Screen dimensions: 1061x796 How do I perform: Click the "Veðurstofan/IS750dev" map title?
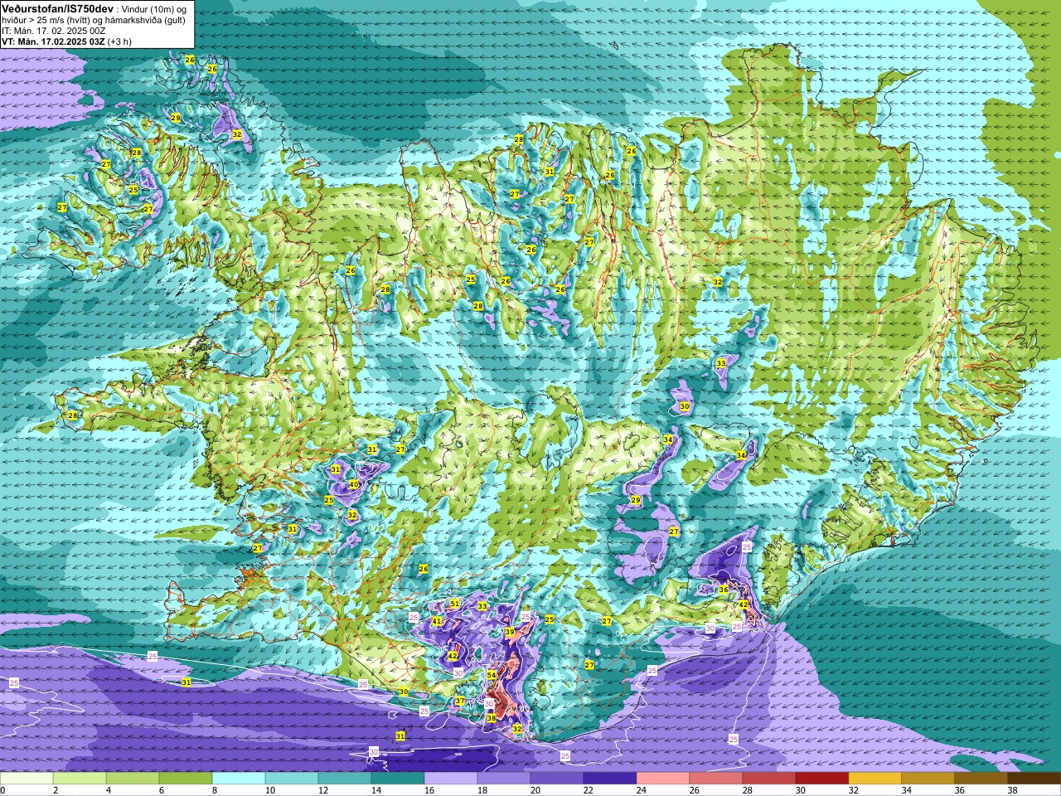58,7
